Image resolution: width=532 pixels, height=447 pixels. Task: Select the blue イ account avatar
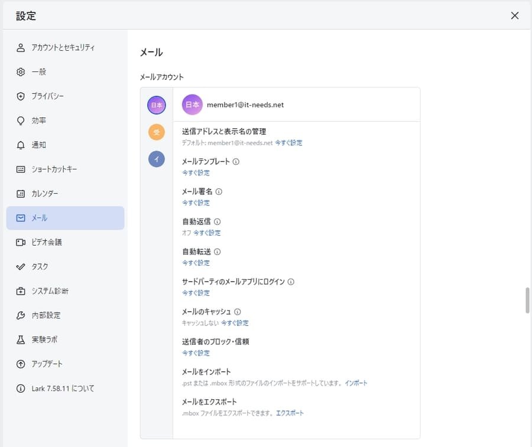click(156, 159)
